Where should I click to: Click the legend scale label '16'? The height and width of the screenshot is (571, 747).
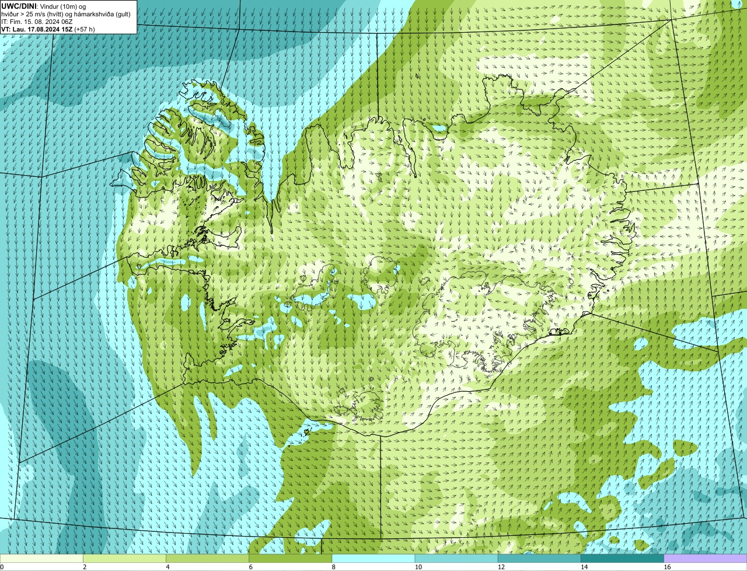click(667, 567)
